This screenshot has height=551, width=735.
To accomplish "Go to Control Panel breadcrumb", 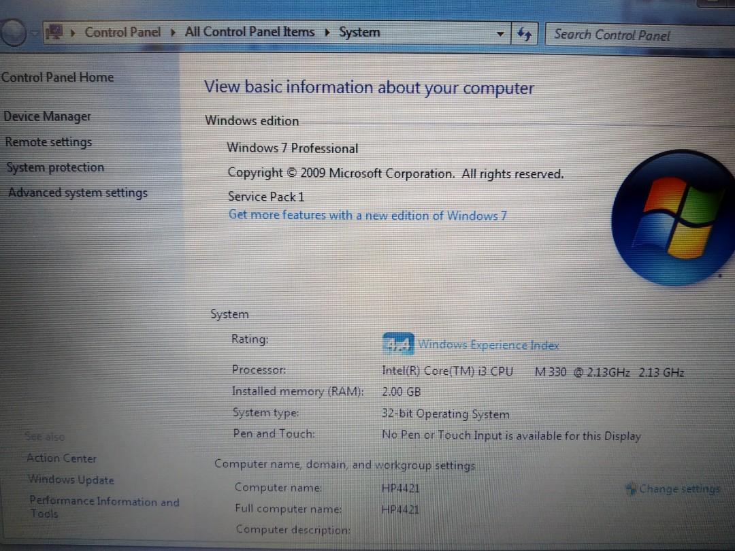I will 122,32.
